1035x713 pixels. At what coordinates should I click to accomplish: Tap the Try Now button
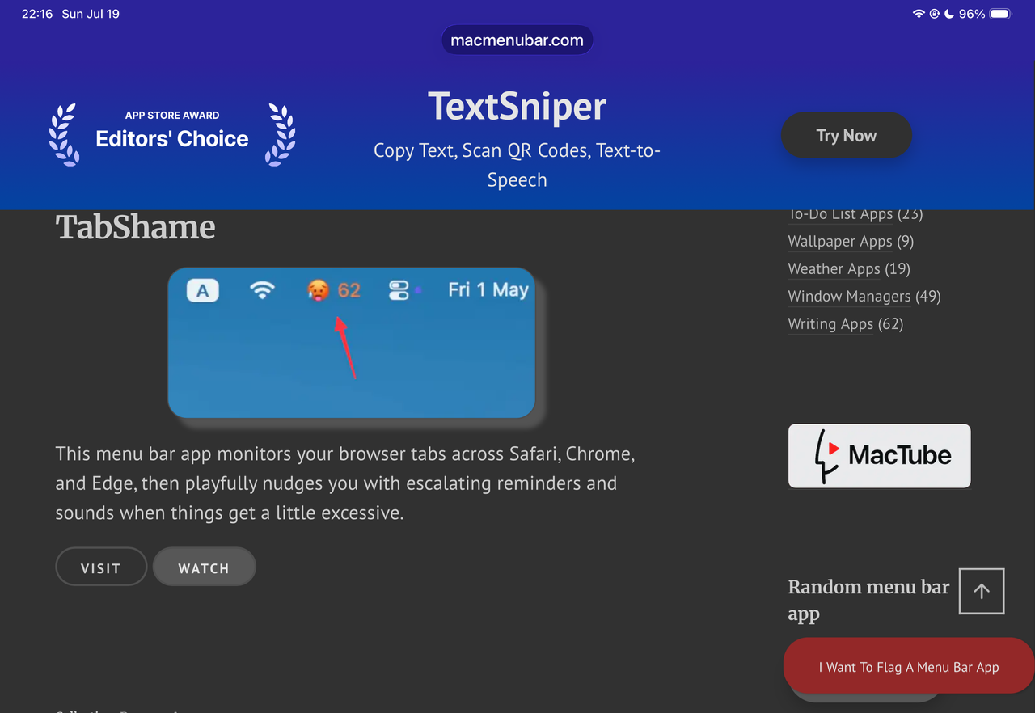[x=847, y=136]
